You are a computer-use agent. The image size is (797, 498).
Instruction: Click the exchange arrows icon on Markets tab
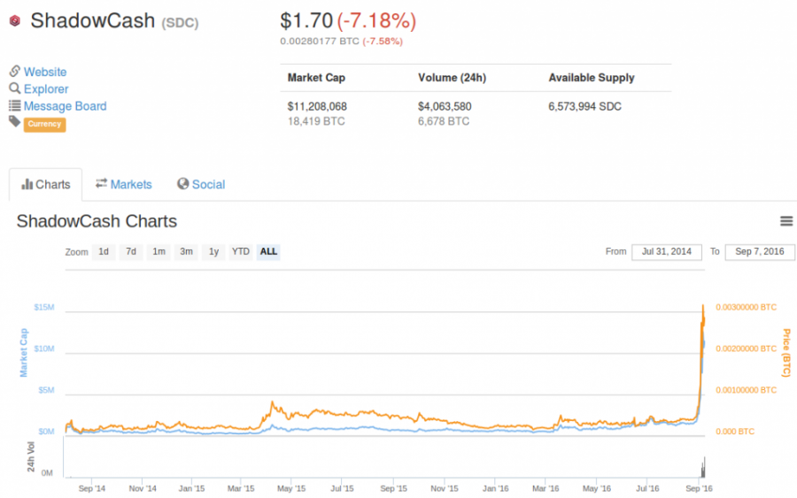[101, 183]
